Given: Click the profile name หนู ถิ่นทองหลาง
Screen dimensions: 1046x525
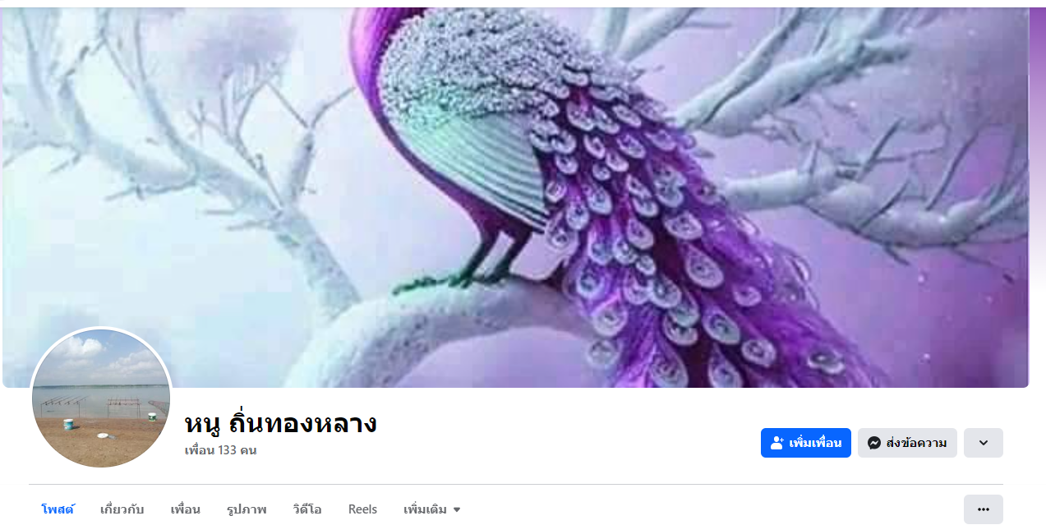Looking at the screenshot, I should [280, 424].
